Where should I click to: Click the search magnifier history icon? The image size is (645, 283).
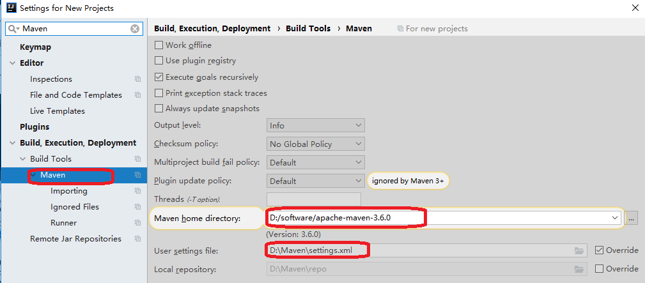pyautogui.click(x=14, y=29)
